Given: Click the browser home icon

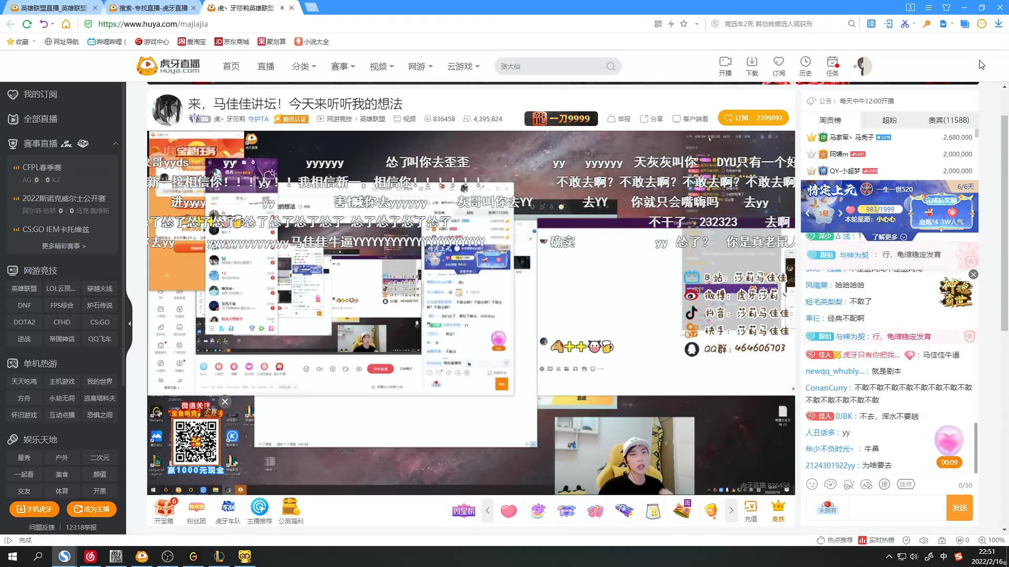Looking at the screenshot, I should point(66,24).
